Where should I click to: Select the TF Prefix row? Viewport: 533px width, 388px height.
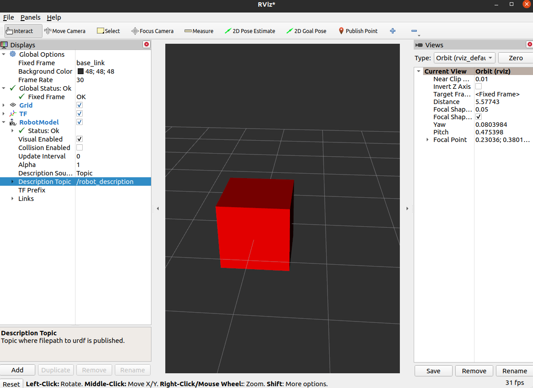(x=76, y=190)
